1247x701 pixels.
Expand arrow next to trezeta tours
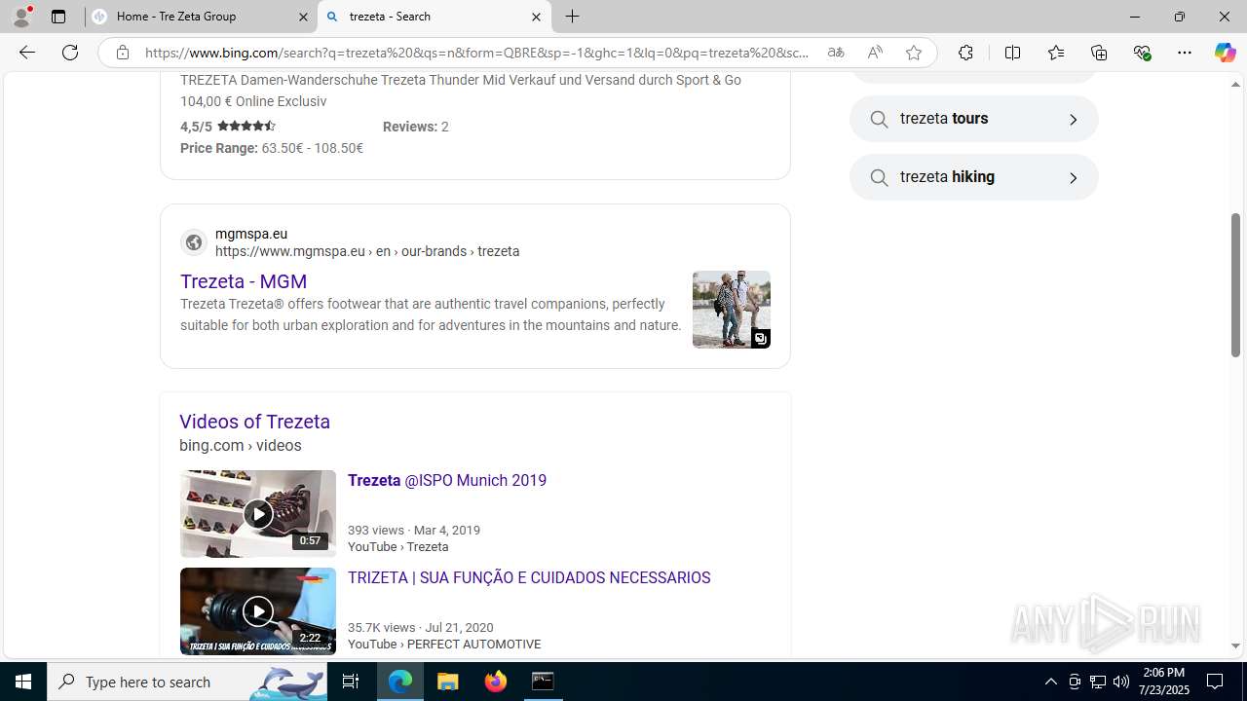pos(1073,120)
